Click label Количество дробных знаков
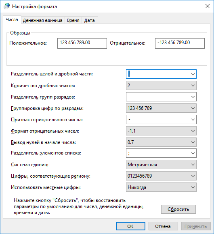Screen dimensions: 214x234 [x=43, y=86]
